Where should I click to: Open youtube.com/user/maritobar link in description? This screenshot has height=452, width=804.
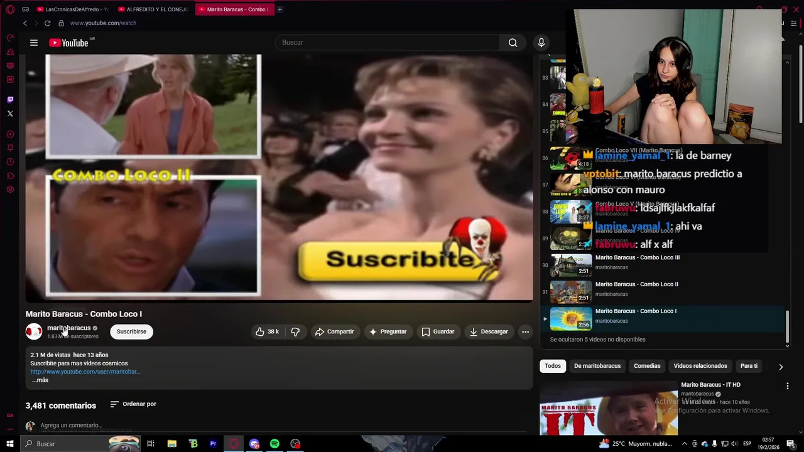85,372
